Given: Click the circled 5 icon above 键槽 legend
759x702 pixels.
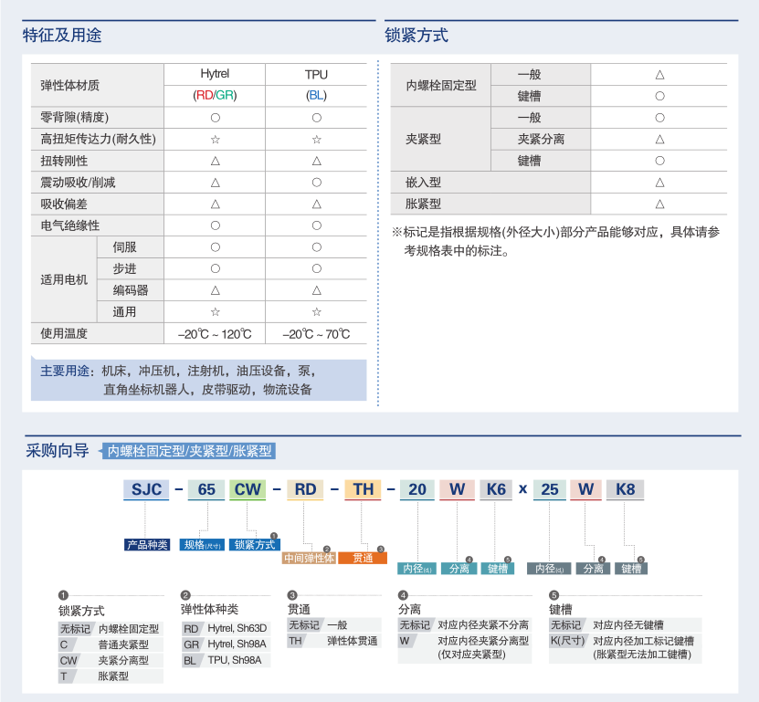Looking at the screenshot, I should [553, 595].
